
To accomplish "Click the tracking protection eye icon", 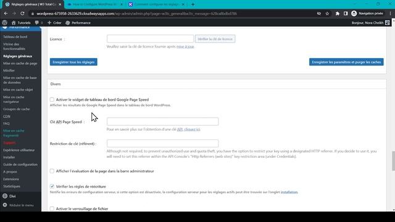I will click(319, 14).
